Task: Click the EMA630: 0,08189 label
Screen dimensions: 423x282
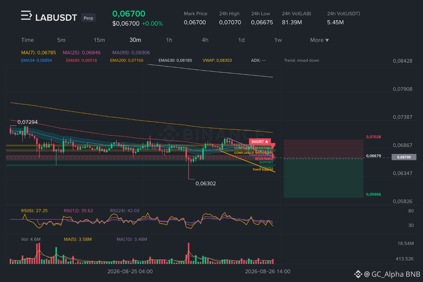Action: click(x=175, y=60)
